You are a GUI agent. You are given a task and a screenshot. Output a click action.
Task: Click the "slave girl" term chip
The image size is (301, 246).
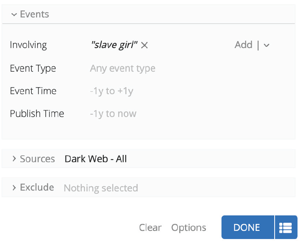[114, 45]
